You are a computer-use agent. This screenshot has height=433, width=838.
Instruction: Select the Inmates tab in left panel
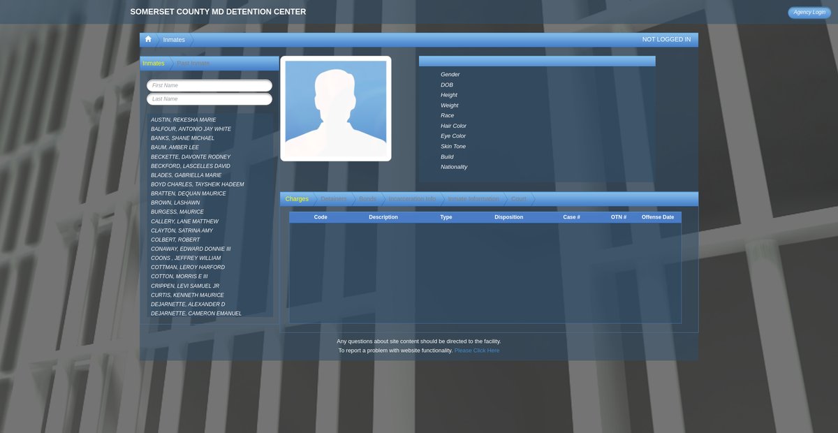coord(154,64)
